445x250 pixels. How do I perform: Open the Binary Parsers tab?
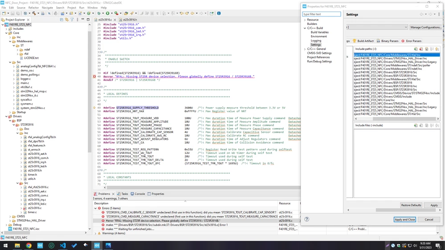pos(388,41)
